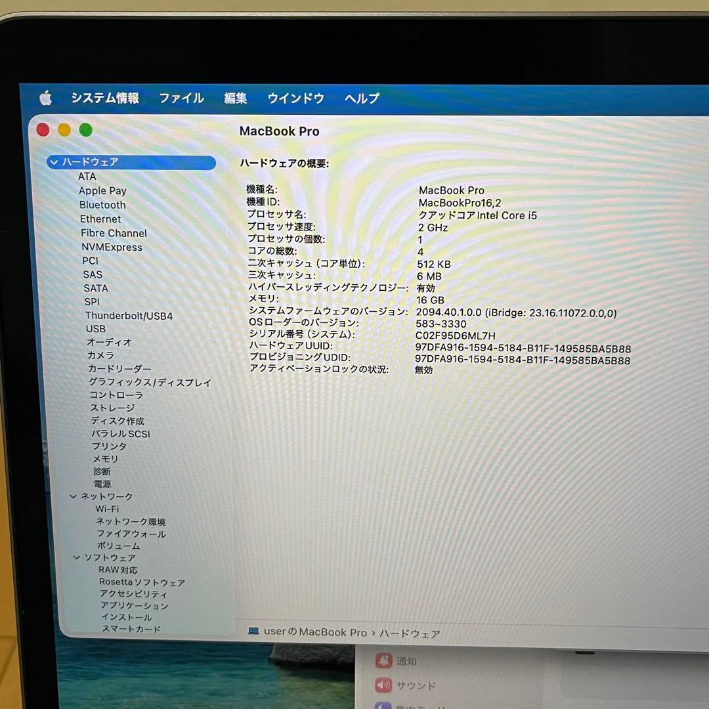Select NVMExpress in the sidebar
The image size is (709, 709).
coord(112,247)
